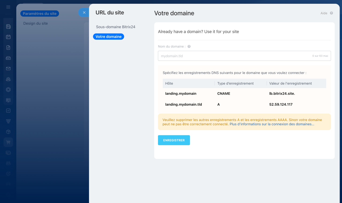Open the hexagon Settings icon
Viewport: 342px width, 203px height.
pos(8,89)
